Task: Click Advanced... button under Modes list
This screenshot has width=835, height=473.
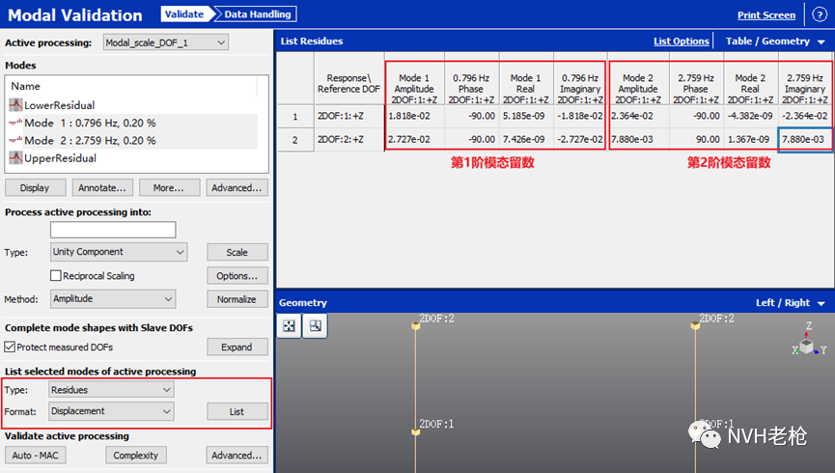Action: pos(237,187)
